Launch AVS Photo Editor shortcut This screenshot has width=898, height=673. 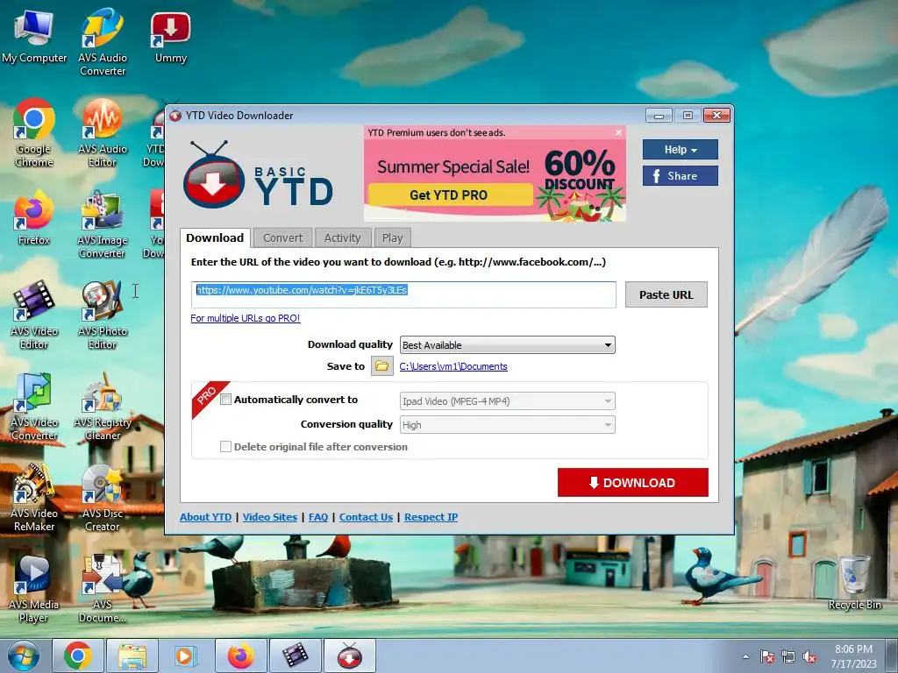click(103, 315)
